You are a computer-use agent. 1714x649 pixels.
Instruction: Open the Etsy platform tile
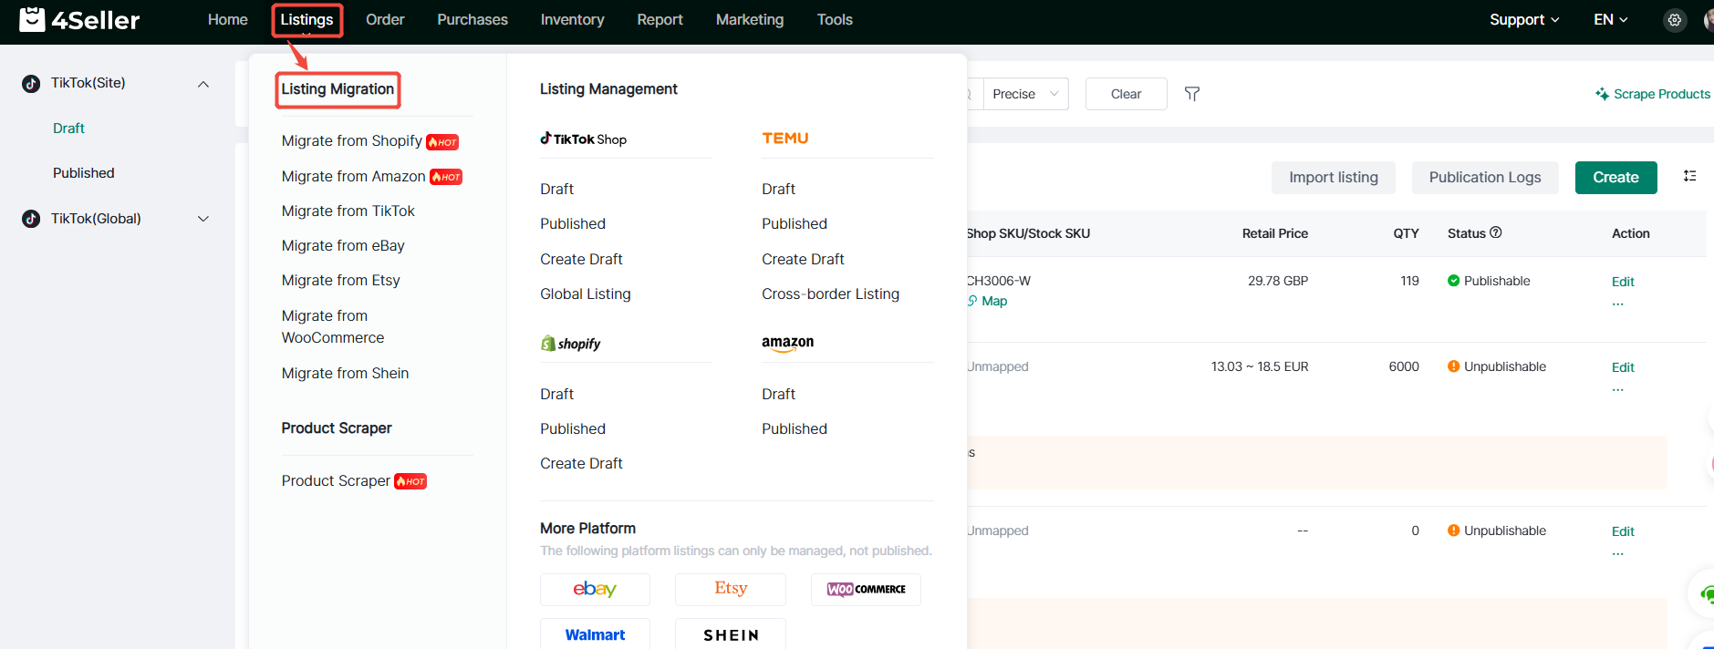point(731,589)
